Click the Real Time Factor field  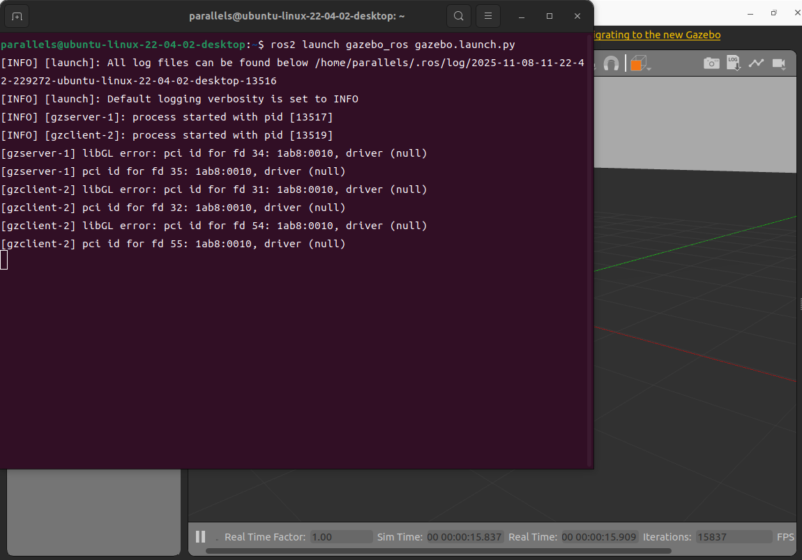pos(341,537)
